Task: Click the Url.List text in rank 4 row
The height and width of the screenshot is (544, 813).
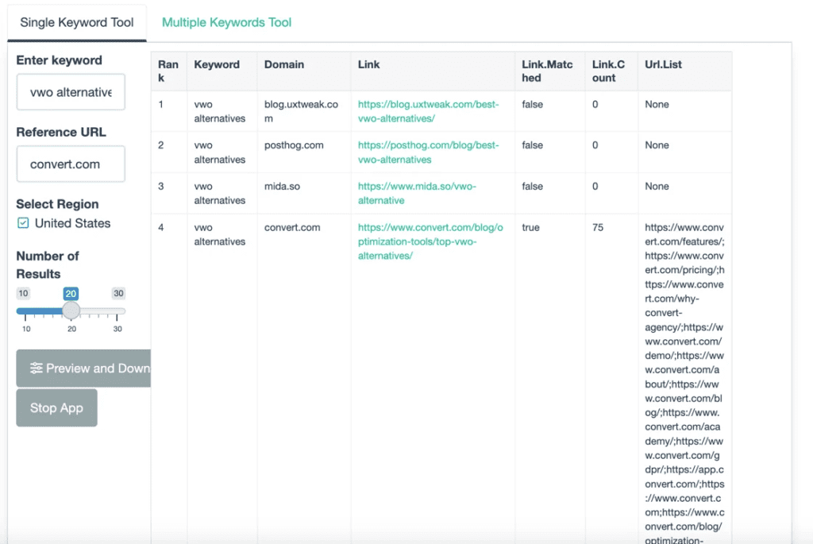Action: pyautogui.click(x=684, y=383)
